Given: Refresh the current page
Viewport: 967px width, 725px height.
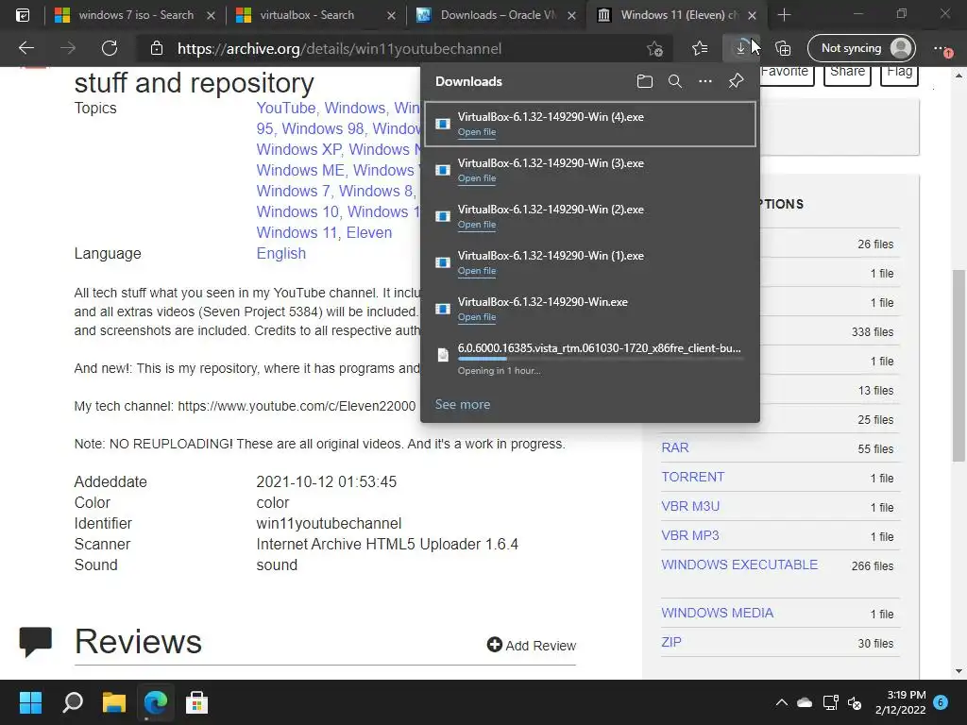Looking at the screenshot, I should tap(110, 48).
